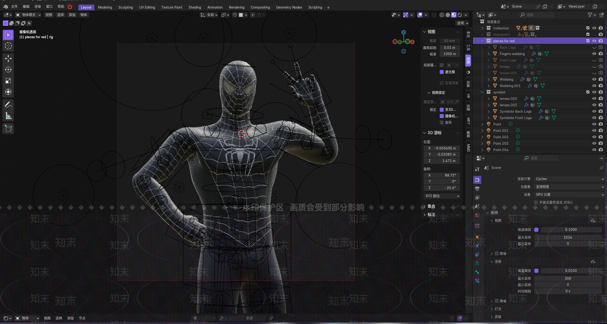Click the 新建 button in bottom editor
The height and width of the screenshot is (324, 607).
[249, 318]
